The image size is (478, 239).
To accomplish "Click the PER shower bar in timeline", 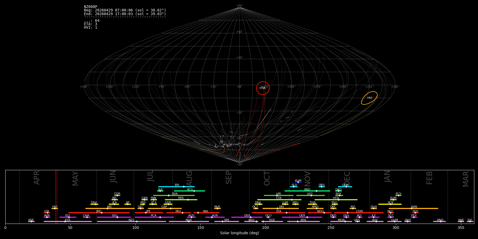I will pyautogui.click(x=181, y=200).
